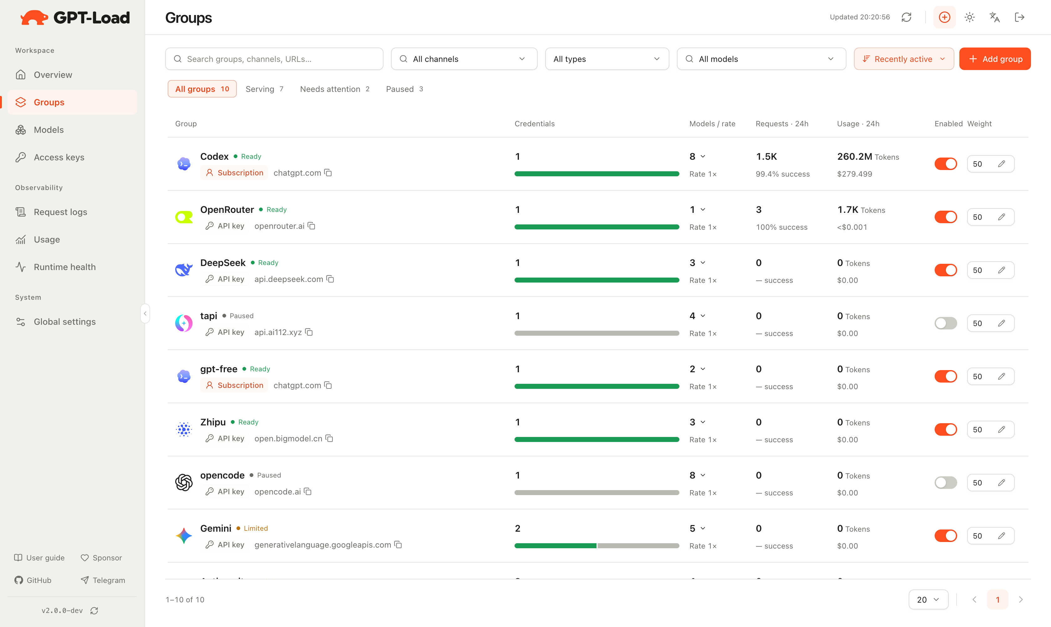Click Codex credentials health bar
The image size is (1051, 627).
click(x=597, y=174)
